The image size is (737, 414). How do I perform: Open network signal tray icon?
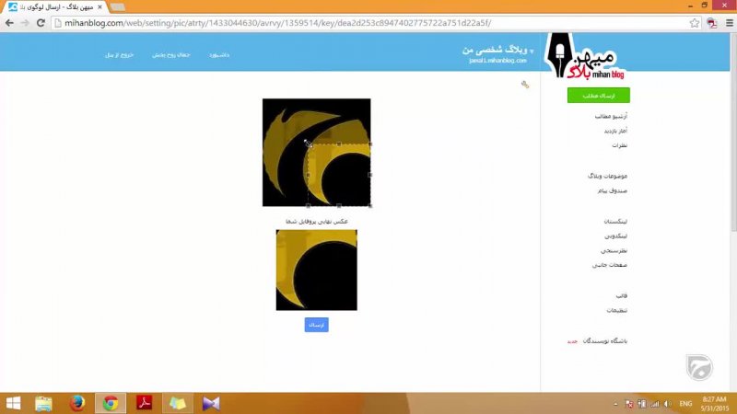(655, 404)
